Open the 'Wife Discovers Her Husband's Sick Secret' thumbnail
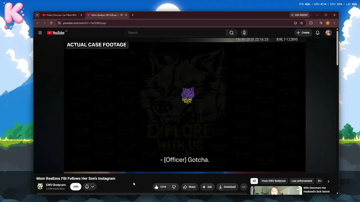 [x=276, y=190]
